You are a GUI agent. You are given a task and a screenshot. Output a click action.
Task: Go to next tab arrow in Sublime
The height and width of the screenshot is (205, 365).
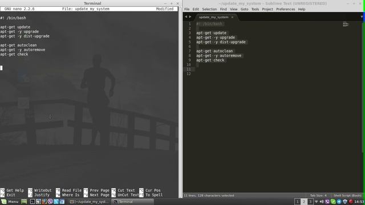(190, 17)
